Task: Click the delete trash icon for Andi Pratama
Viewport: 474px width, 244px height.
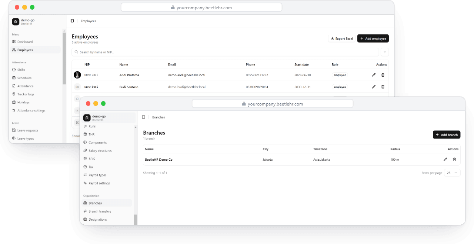Action: pos(383,75)
